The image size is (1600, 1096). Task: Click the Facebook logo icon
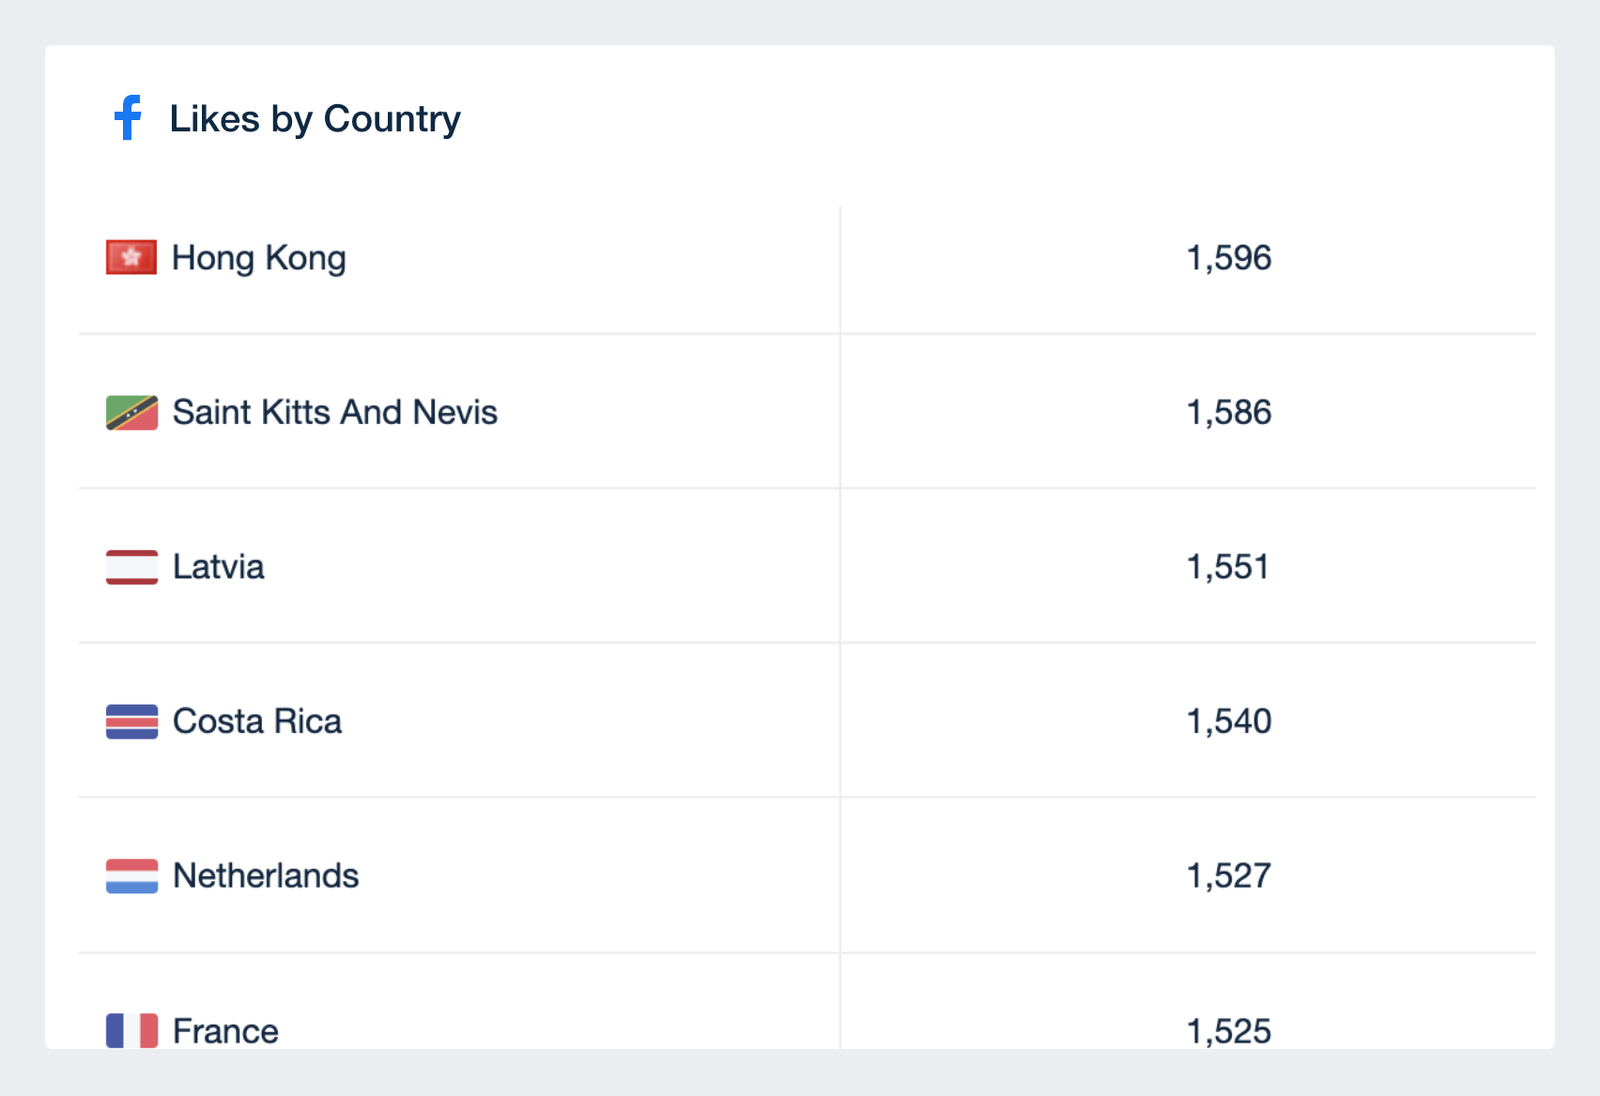pyautogui.click(x=129, y=118)
